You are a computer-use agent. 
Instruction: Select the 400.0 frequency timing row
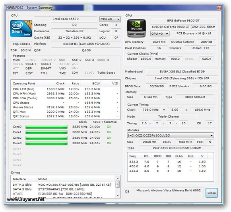171,167
